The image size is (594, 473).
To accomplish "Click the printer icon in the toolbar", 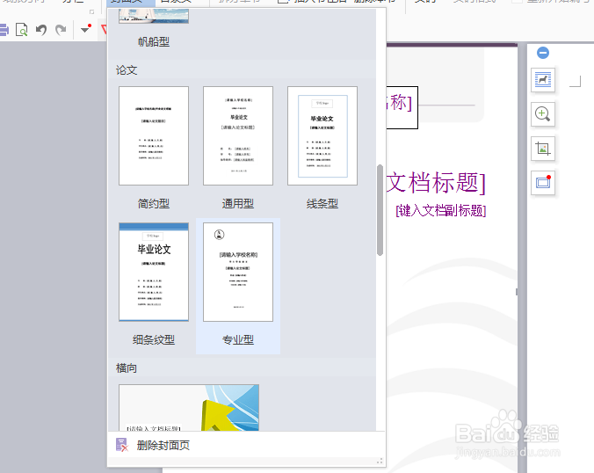I will (4, 30).
